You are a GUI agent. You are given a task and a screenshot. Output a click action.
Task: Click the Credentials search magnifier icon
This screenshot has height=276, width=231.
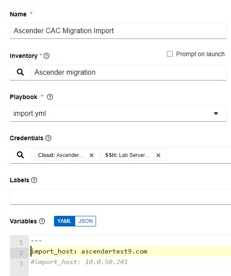20,155
